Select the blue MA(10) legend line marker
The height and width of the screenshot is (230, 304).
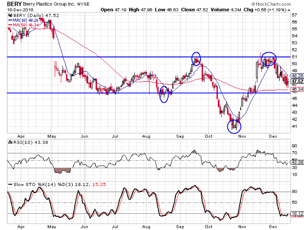[10, 20]
